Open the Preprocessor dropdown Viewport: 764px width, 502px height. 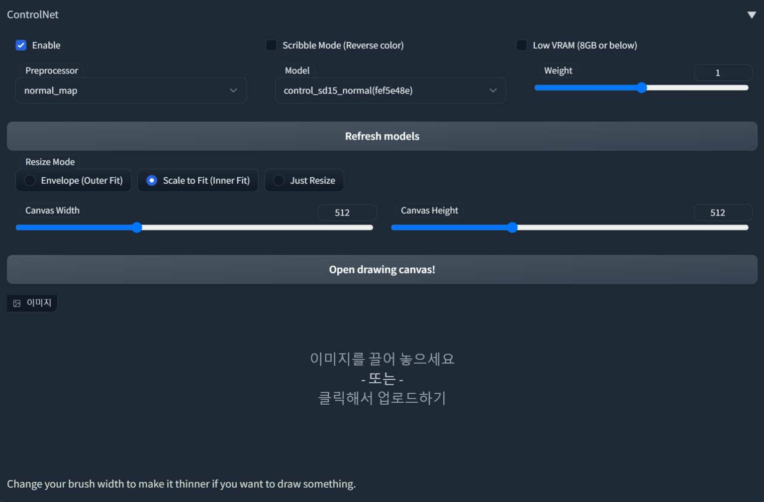pos(131,90)
